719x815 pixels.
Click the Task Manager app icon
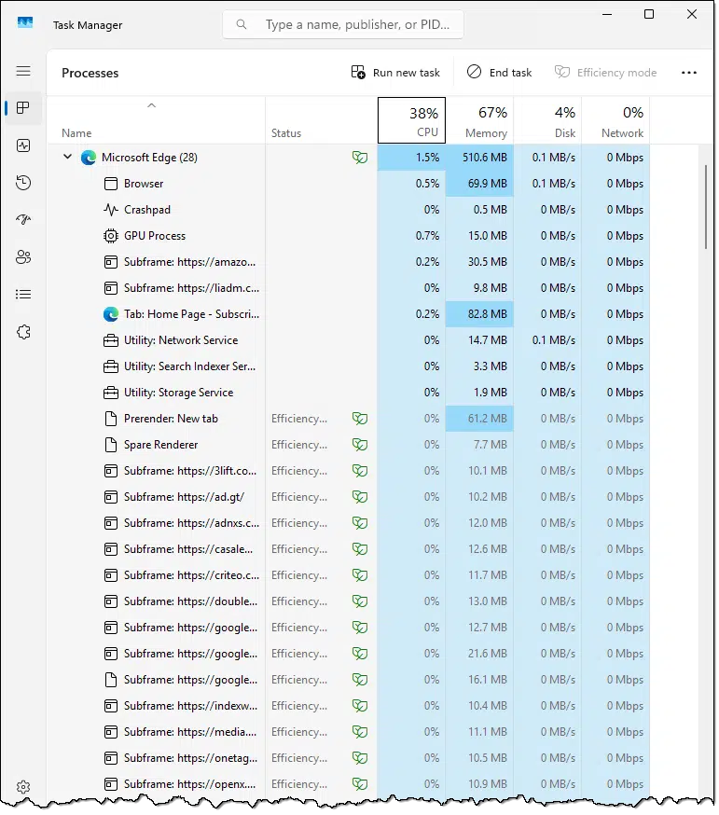click(24, 23)
